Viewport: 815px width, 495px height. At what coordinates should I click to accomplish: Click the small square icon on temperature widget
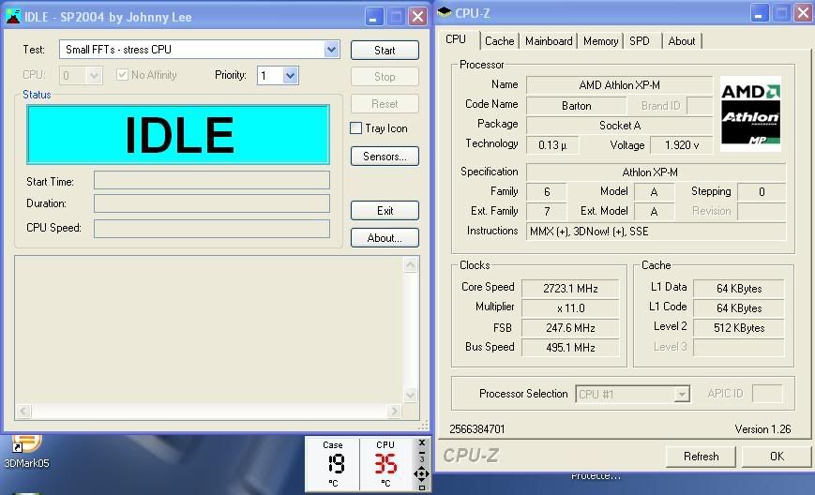[x=421, y=487]
